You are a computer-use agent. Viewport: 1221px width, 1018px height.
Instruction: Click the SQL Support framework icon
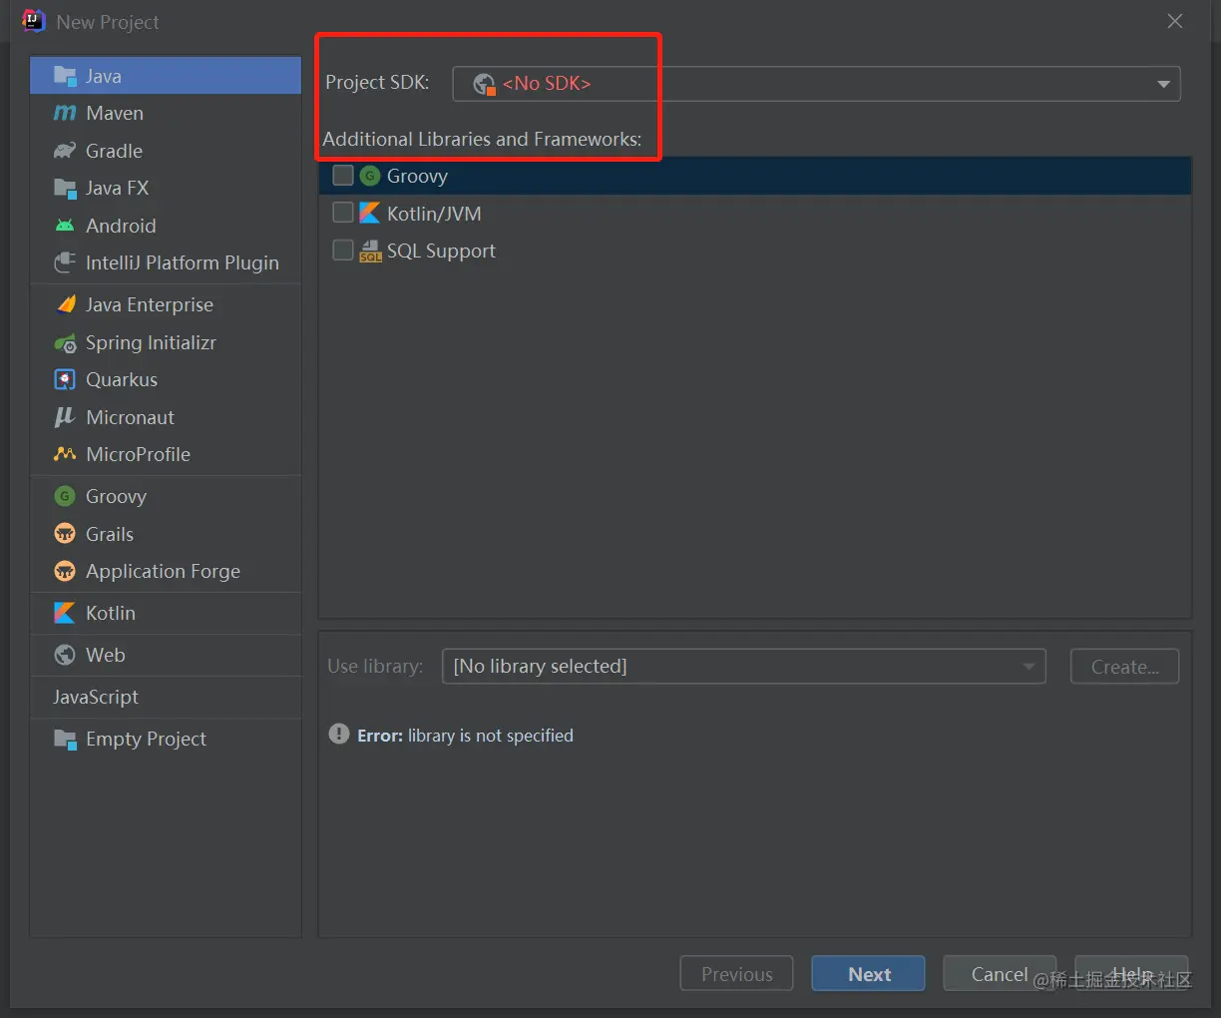pyautogui.click(x=370, y=251)
